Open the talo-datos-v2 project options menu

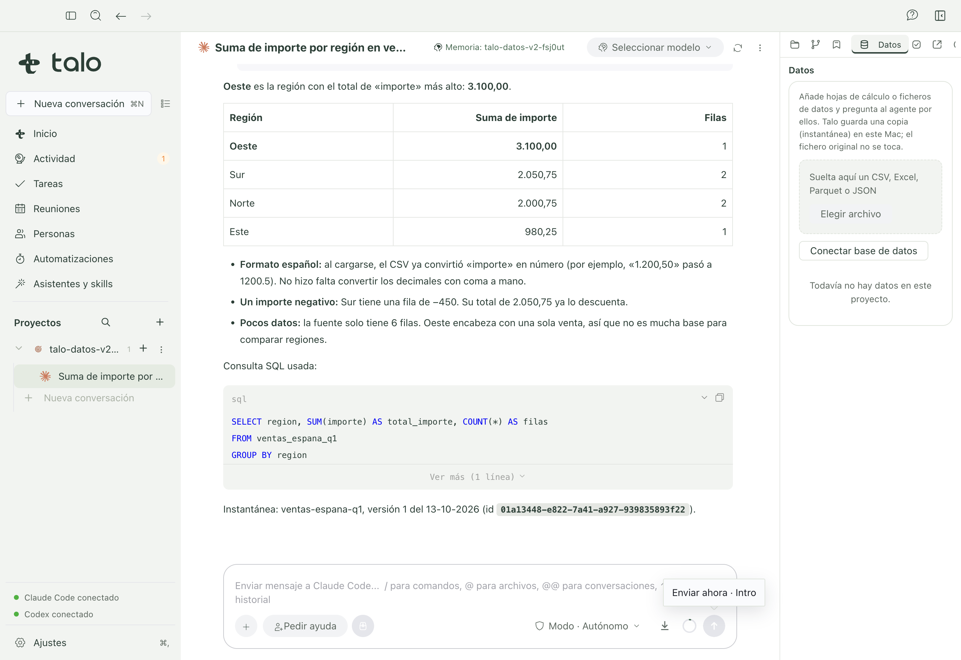[161, 349]
